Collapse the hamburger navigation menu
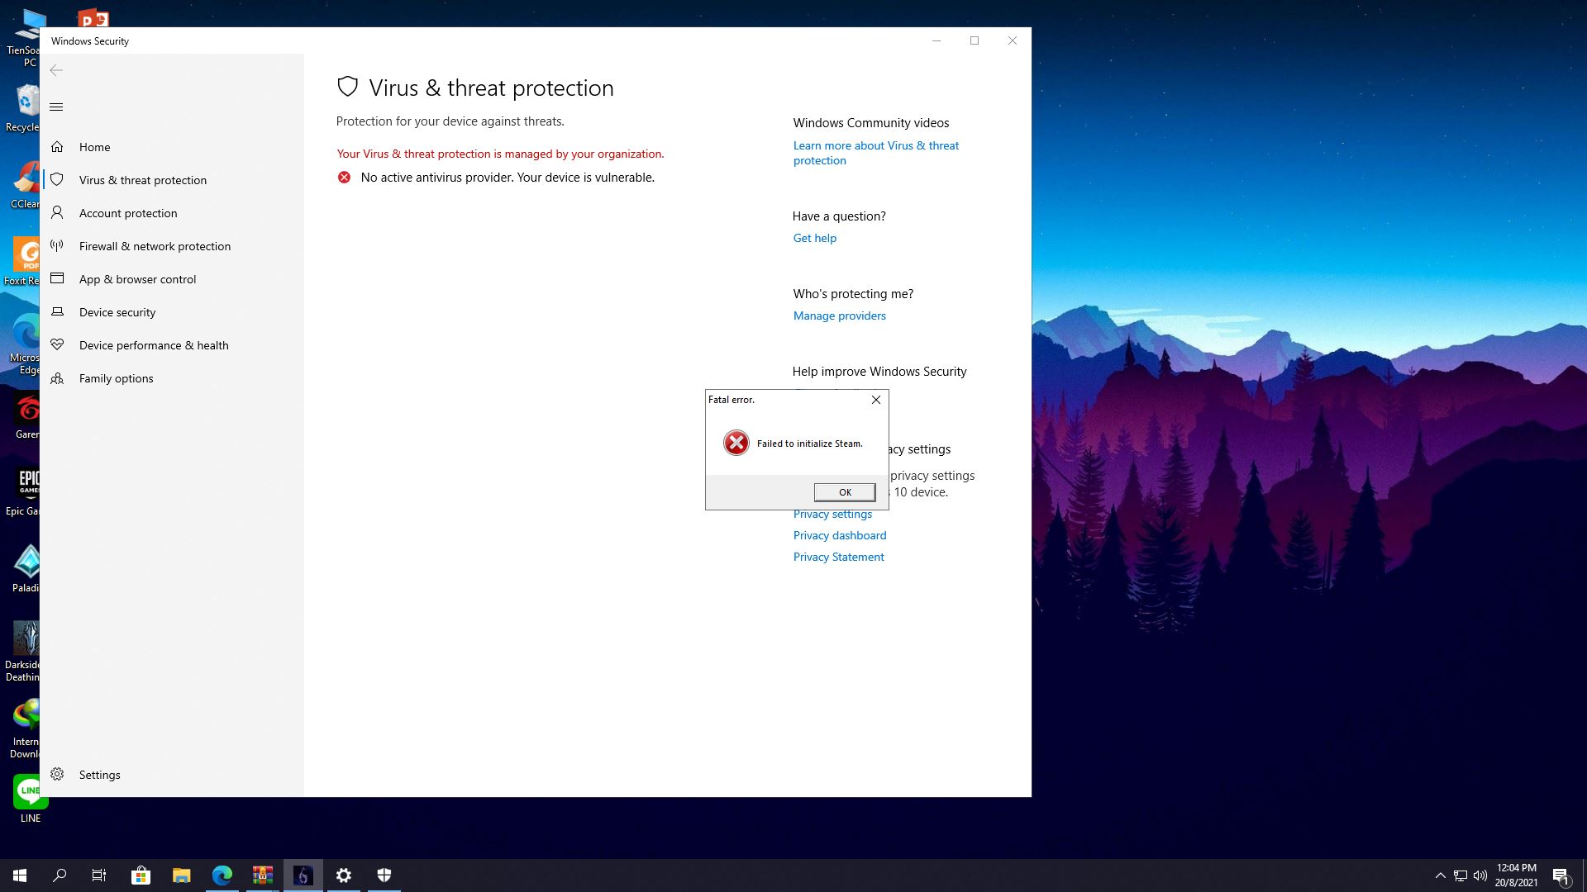The image size is (1587, 892). [56, 107]
